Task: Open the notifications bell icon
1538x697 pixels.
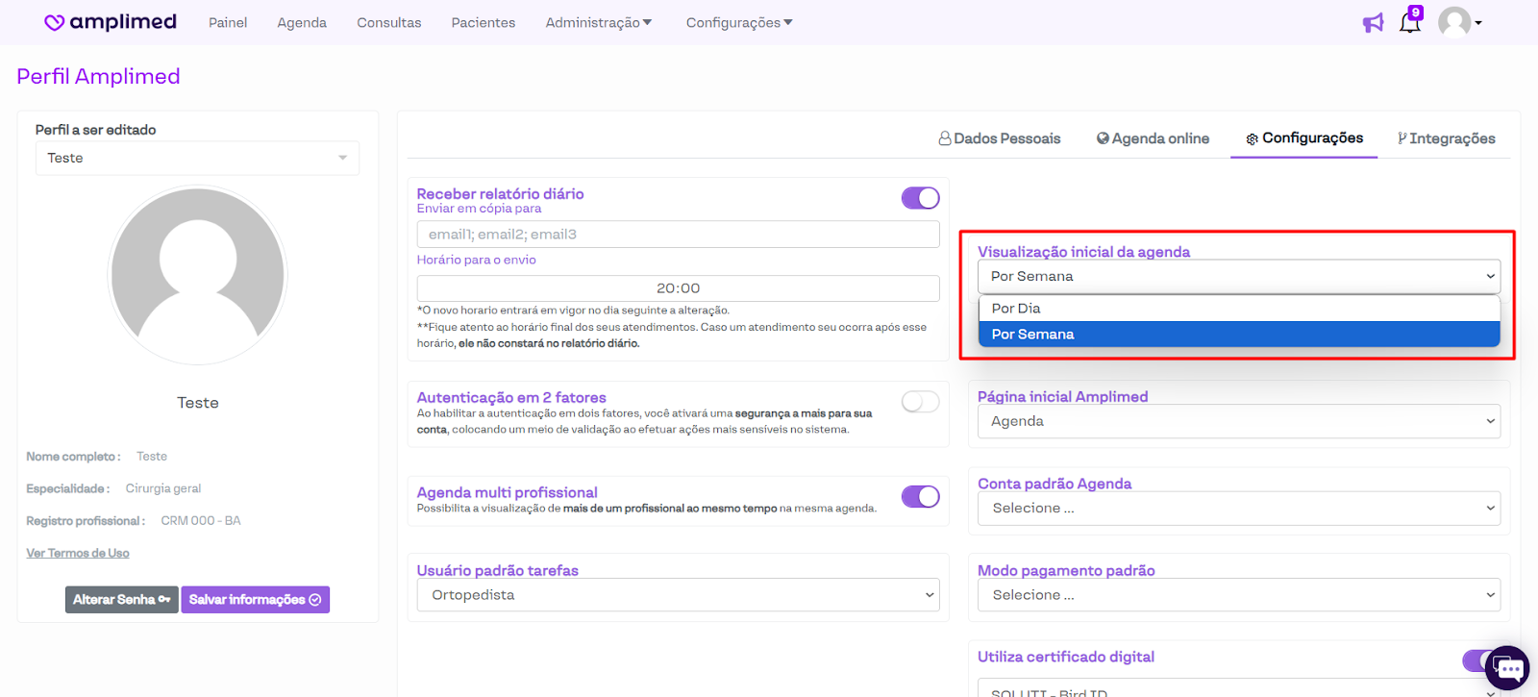Action: click(1409, 22)
